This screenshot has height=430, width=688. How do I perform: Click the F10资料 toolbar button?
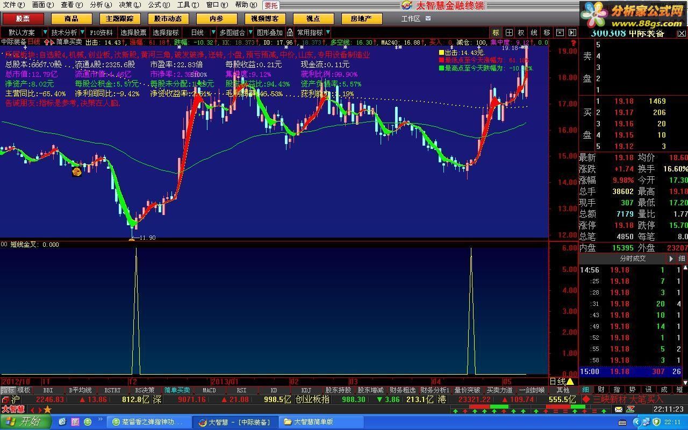click(102, 33)
